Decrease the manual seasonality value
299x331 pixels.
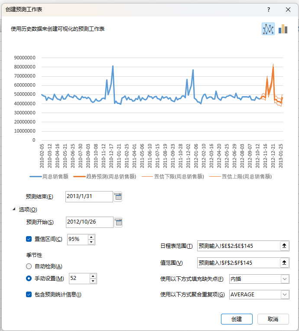coord(93,281)
